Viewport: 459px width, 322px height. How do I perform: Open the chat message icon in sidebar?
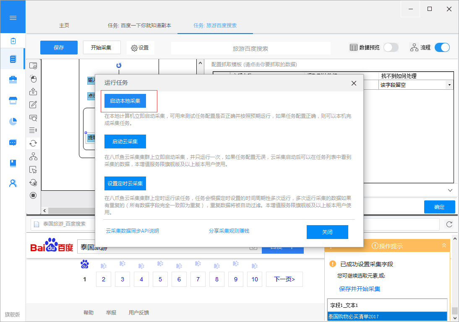pos(13,143)
